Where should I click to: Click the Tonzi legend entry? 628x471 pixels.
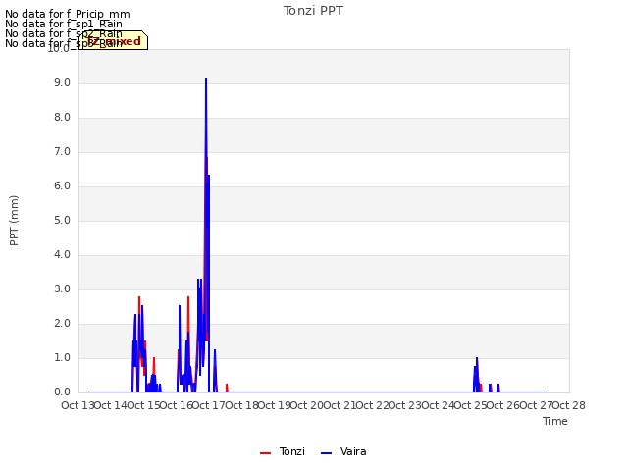coord(283,451)
